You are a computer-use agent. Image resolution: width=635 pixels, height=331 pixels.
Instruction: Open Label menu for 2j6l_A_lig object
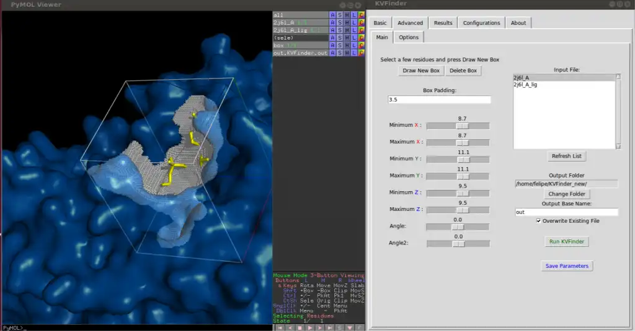[x=354, y=30]
